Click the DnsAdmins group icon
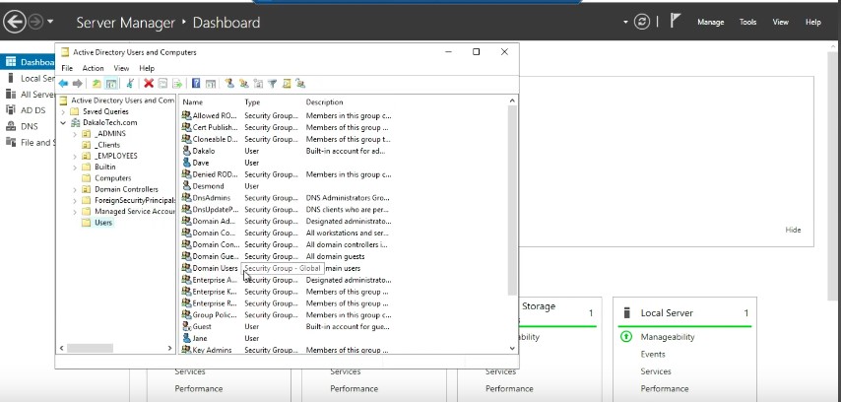 [x=186, y=197]
